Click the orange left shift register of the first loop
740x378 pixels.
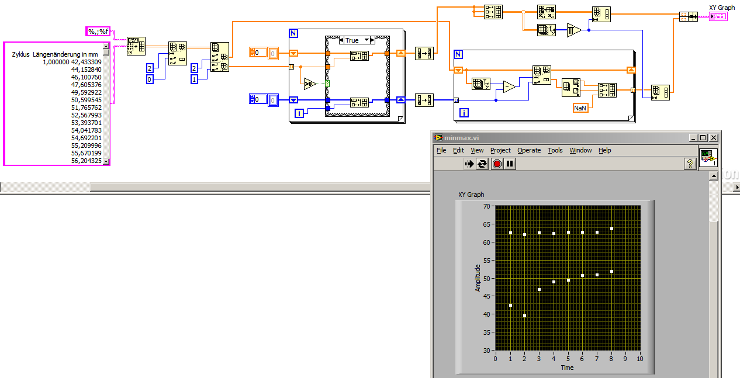point(294,54)
